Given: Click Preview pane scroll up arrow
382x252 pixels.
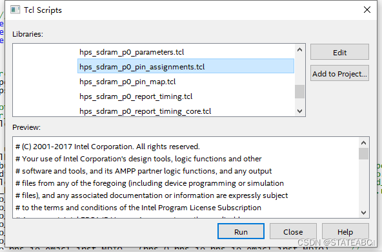Looking at the screenshot, I should point(363,143).
